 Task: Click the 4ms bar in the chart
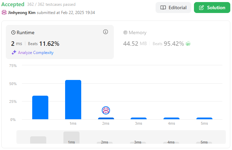[x=171, y=119]
